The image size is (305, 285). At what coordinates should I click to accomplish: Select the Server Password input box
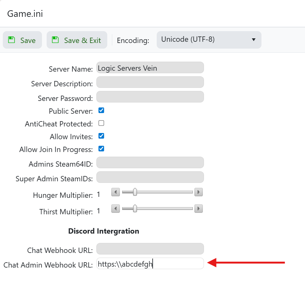pos(150,97)
